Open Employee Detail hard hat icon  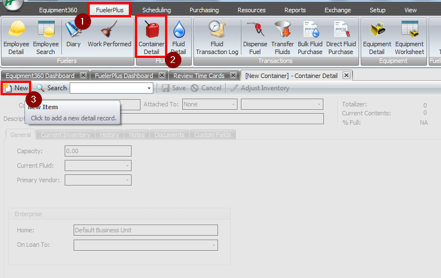click(x=16, y=29)
